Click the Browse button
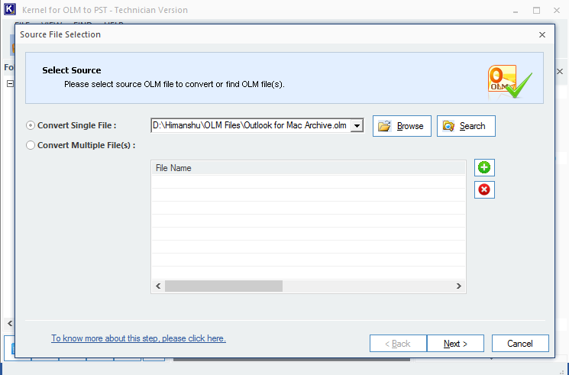This screenshot has height=375, width=569. coord(402,126)
